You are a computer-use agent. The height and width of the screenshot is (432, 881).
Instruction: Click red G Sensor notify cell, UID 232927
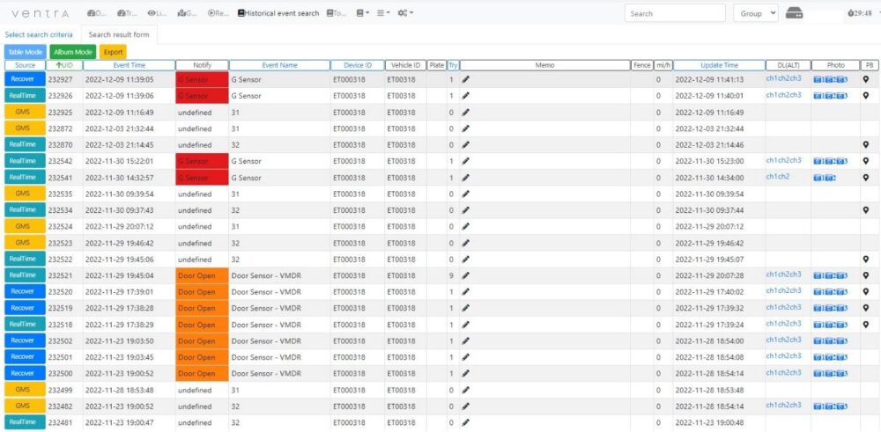203,80
